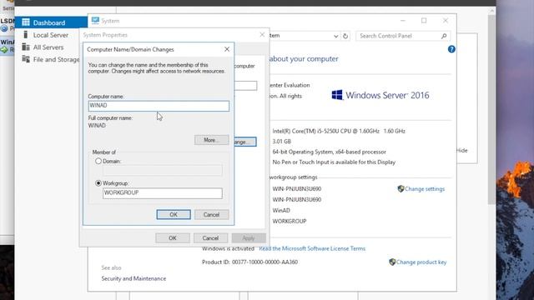Close the Computer Name/Domain Changes dialog
The height and width of the screenshot is (300, 534).
(227, 49)
